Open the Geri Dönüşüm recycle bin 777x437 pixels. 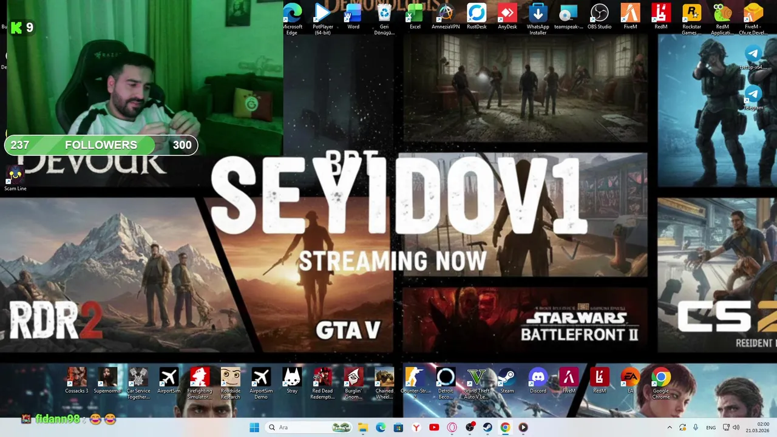coord(384,18)
